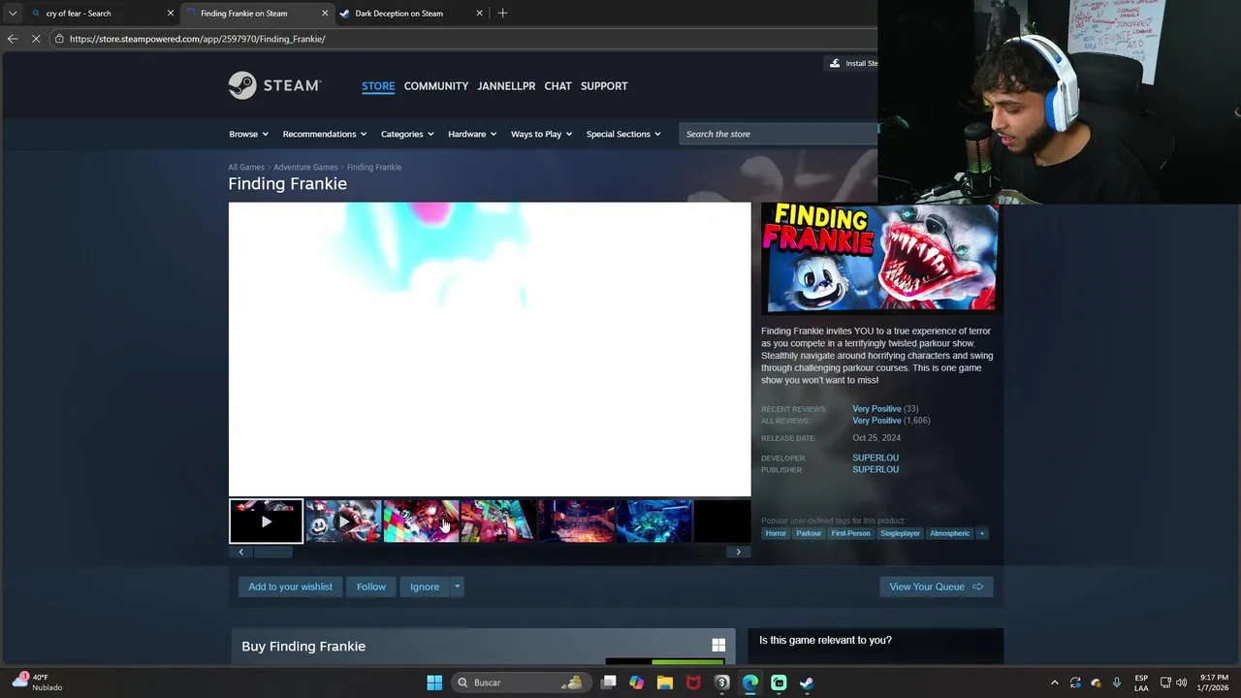This screenshot has width=1241, height=698.
Task: Click the 'Finding Frankie' breadcrumb link
Action: click(x=374, y=167)
